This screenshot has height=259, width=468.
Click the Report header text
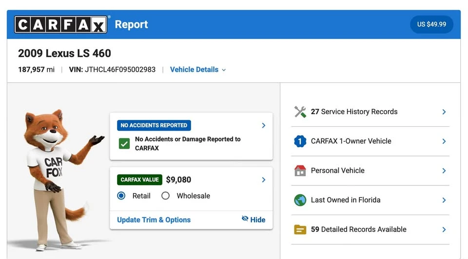pos(131,24)
